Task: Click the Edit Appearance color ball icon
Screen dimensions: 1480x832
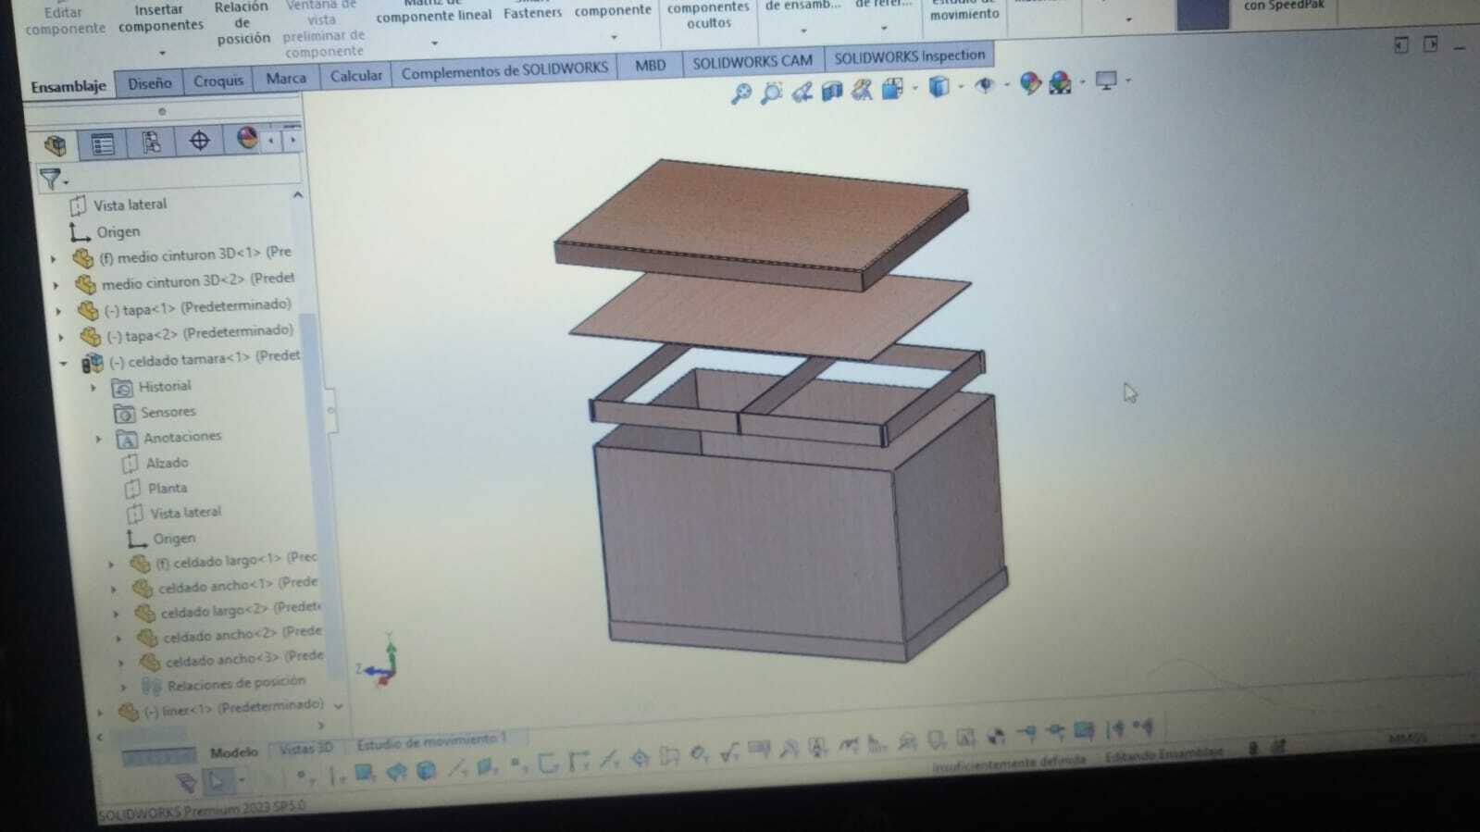Action: 1030,84
